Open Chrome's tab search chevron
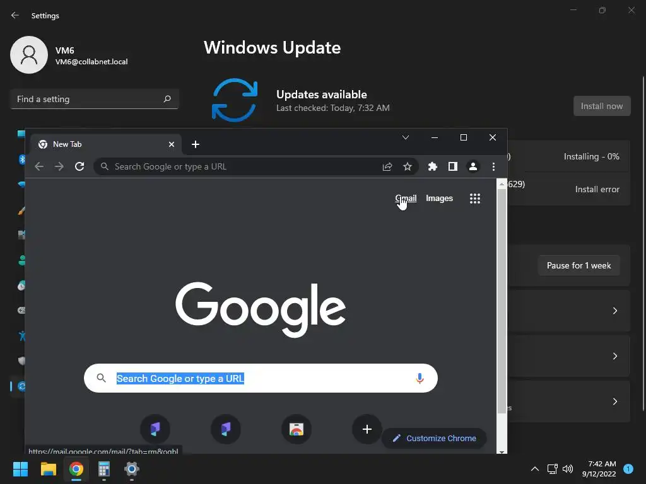This screenshot has width=646, height=484. (406, 137)
